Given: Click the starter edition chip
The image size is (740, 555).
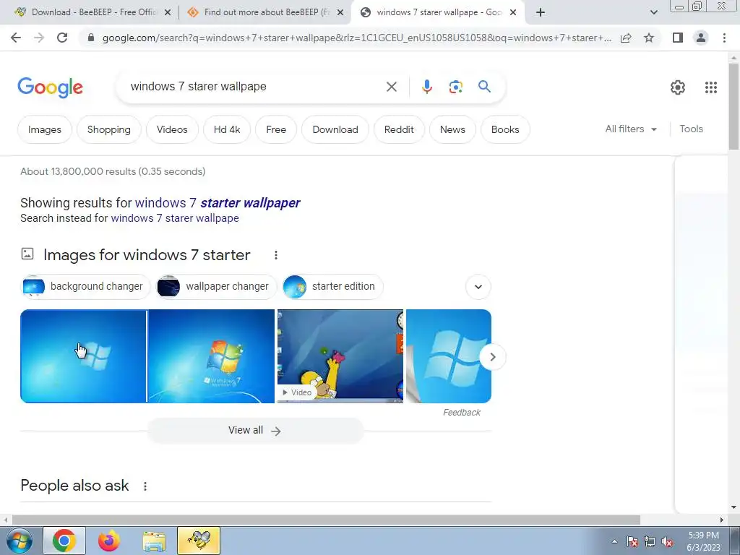Looking at the screenshot, I should coord(332,286).
